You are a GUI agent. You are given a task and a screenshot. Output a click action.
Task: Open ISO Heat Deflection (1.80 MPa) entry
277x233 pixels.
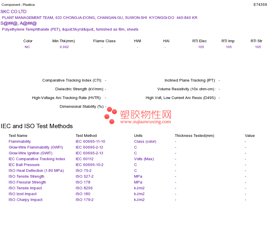(x=36, y=171)
